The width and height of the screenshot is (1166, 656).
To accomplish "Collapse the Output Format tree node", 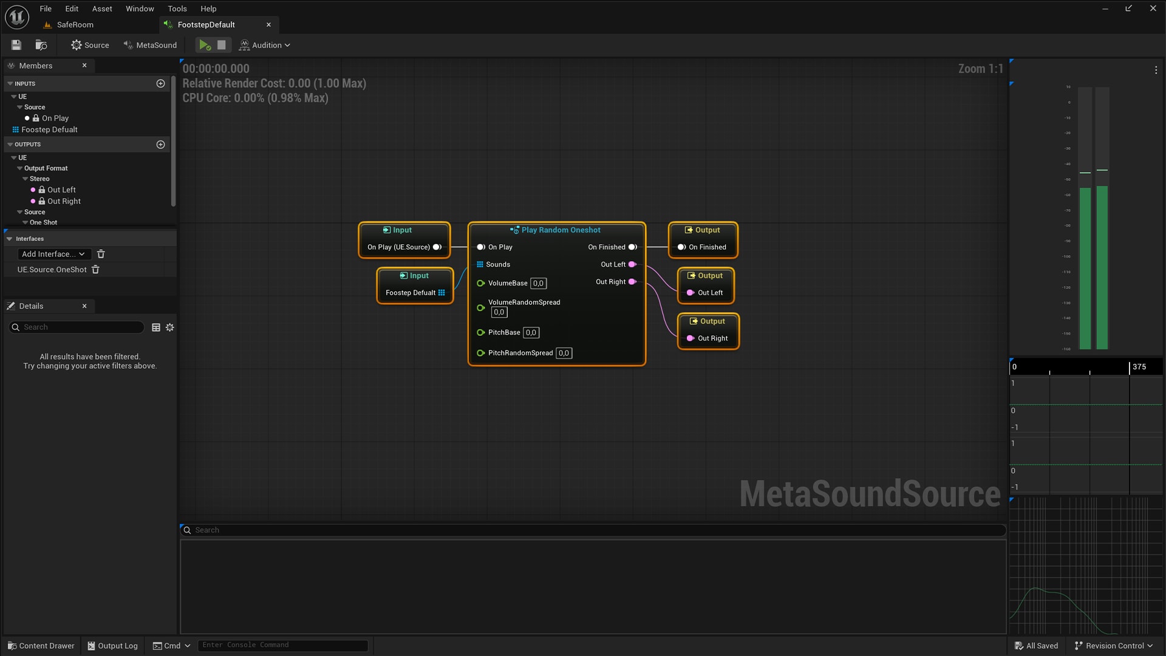I will tap(20, 168).
